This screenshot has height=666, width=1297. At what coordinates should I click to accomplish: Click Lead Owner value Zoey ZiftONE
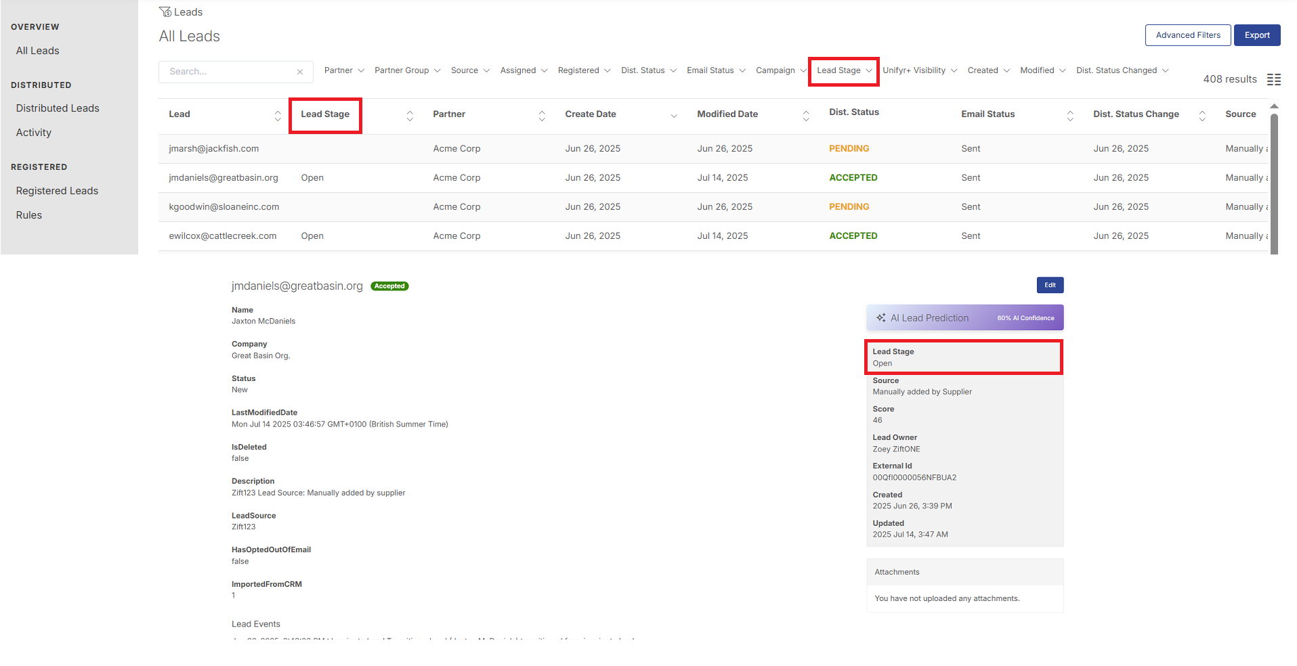896,449
